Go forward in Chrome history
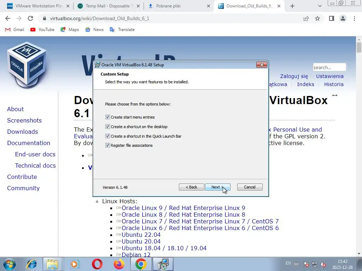The height and width of the screenshot is (271, 362). tap(19, 18)
